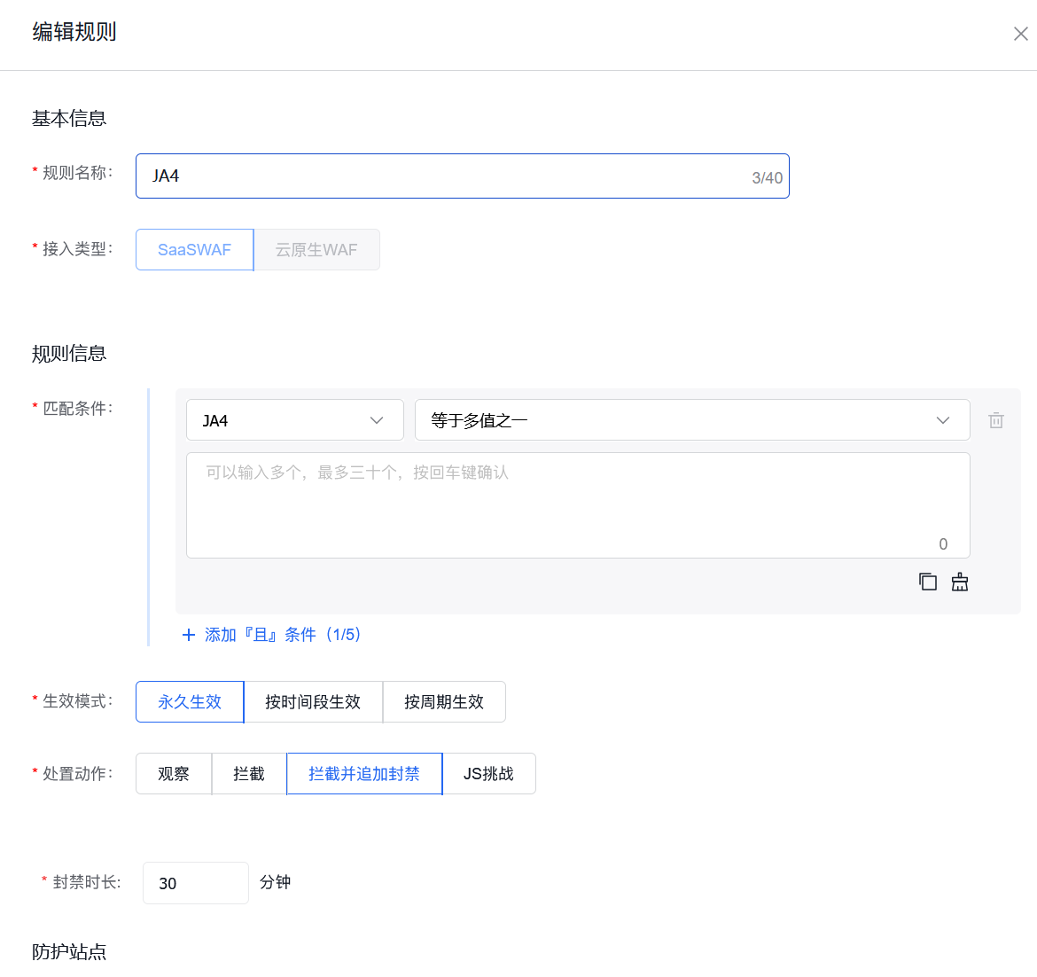The height and width of the screenshot is (977, 1037).
Task: Click the broom icon to clear match values
Action: [x=960, y=581]
